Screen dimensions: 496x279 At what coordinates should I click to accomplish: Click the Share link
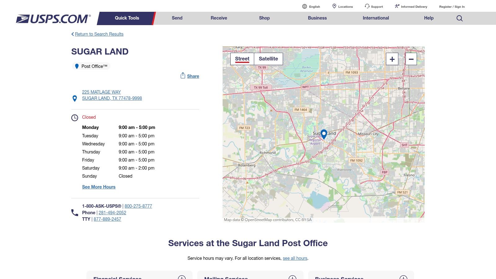pyautogui.click(x=193, y=76)
